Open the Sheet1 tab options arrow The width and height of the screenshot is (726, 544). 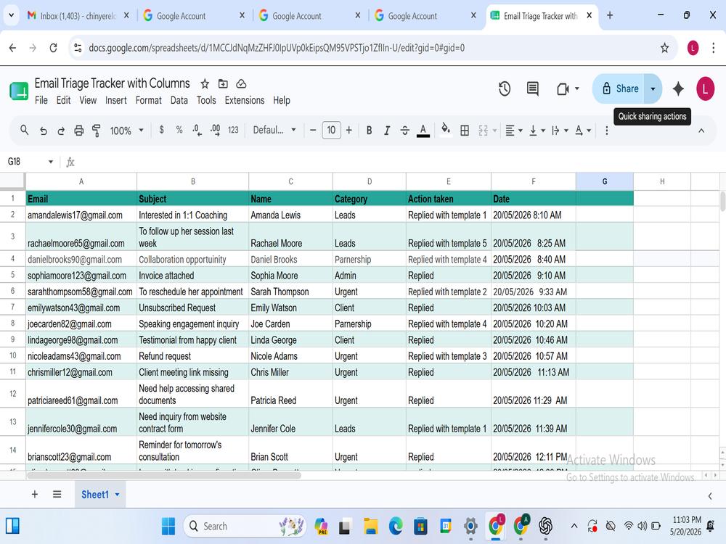[117, 495]
